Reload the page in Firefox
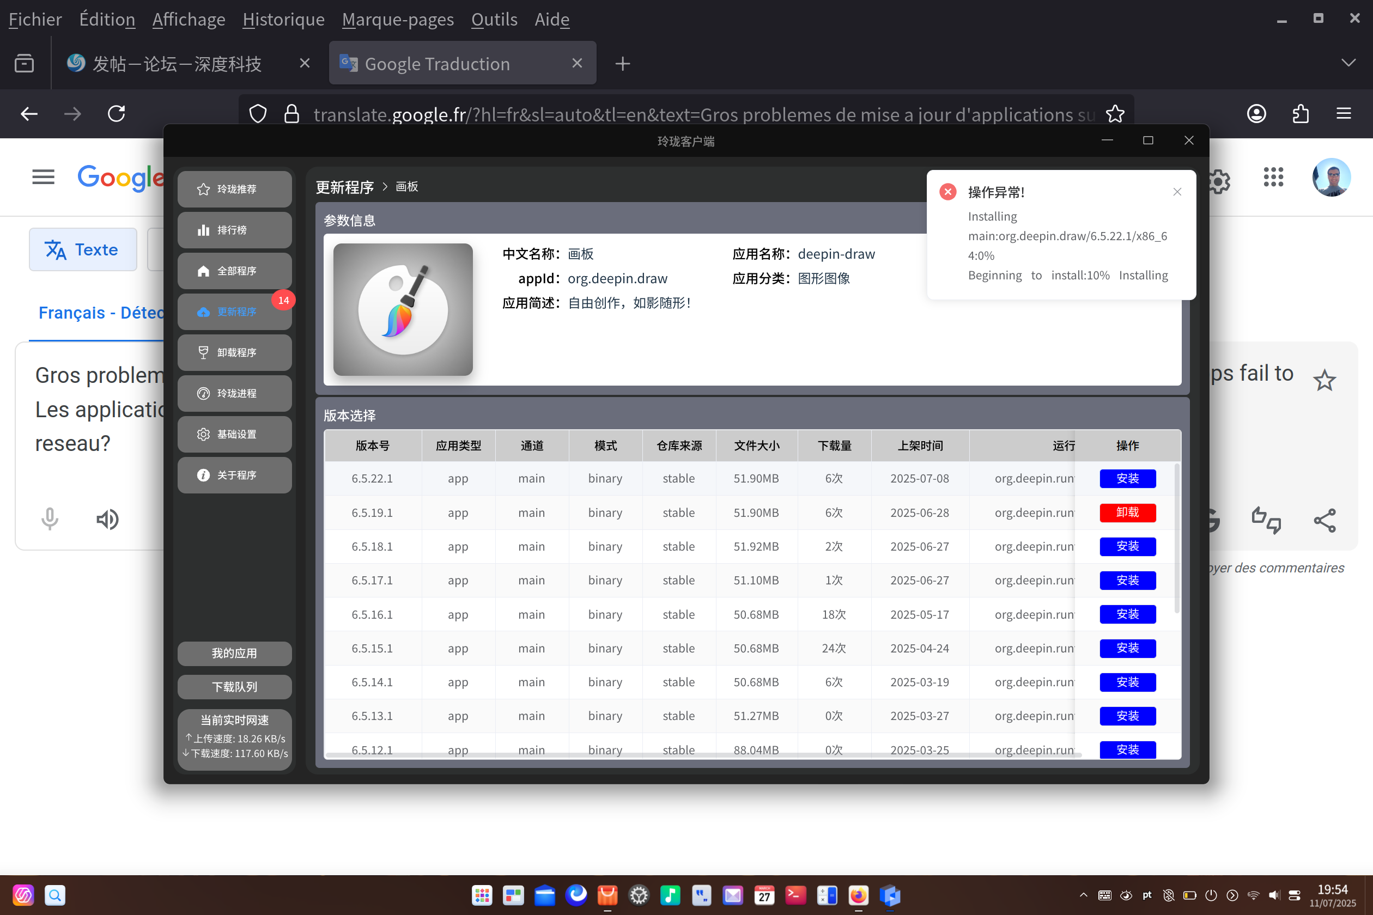 [116, 114]
